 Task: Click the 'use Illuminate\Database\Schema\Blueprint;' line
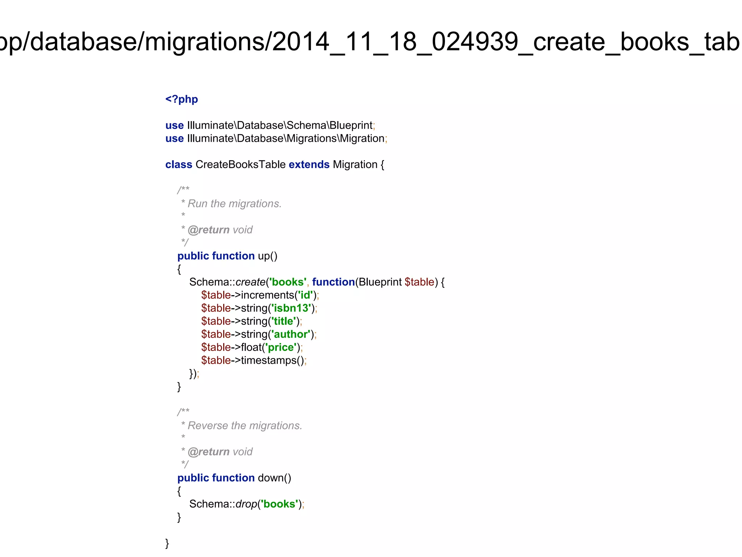click(x=270, y=125)
